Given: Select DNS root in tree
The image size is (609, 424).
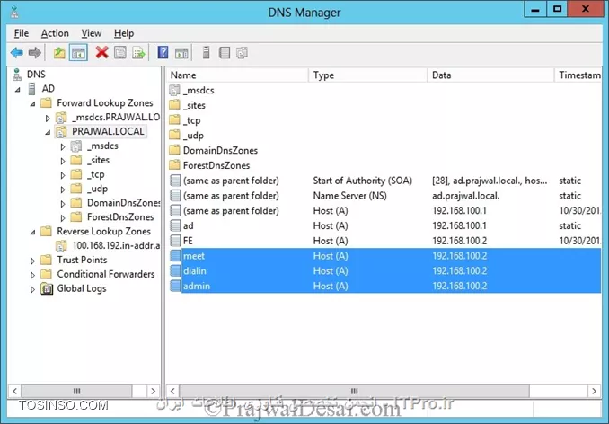Looking at the screenshot, I should (x=36, y=75).
